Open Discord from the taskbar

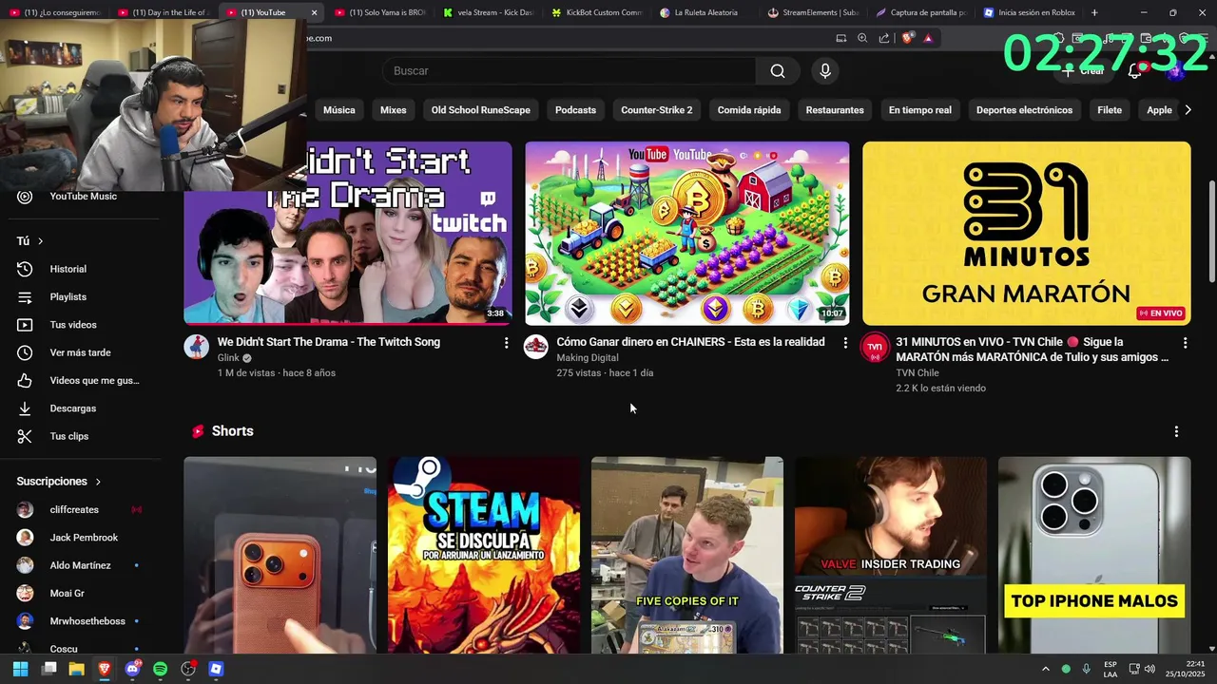point(132,669)
